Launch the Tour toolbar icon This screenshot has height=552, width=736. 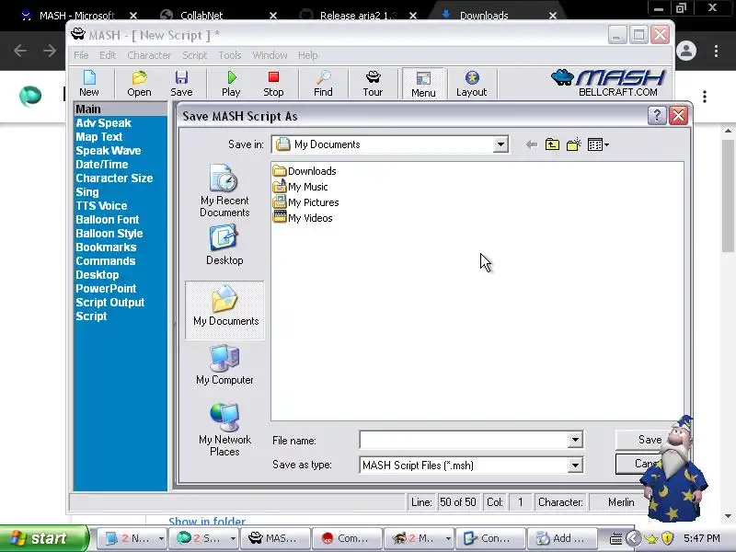point(373,83)
